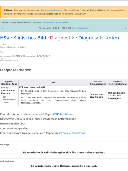Click PCR aus Liquor und MRT text
Viewport: 128px width, 171px height.
[32, 87]
